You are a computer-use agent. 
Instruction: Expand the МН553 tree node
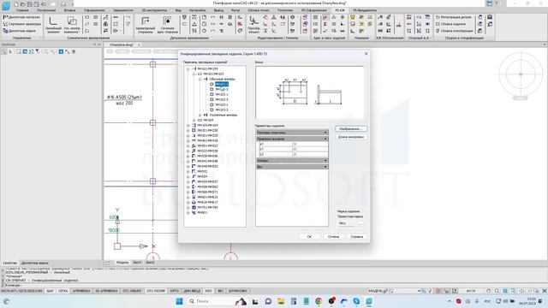(x=188, y=171)
